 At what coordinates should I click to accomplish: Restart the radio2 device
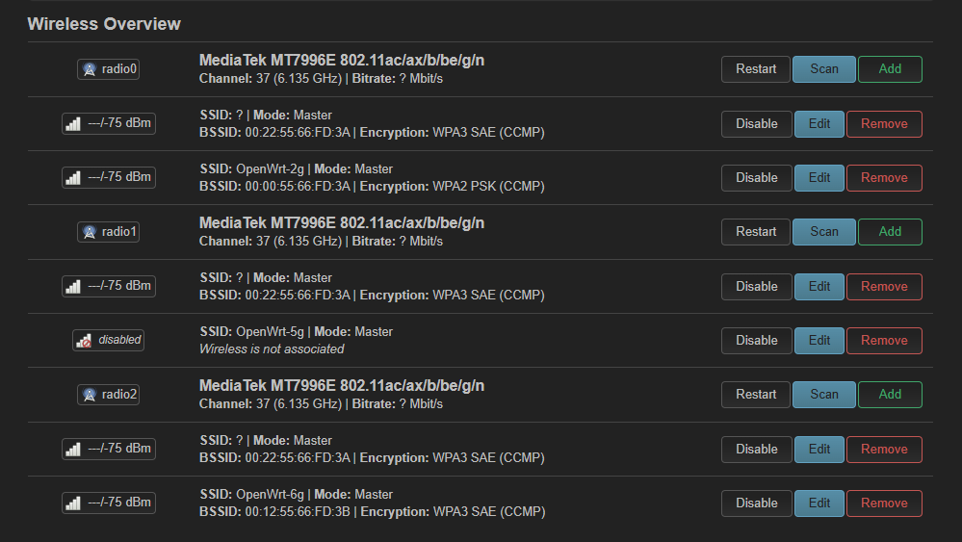(756, 395)
